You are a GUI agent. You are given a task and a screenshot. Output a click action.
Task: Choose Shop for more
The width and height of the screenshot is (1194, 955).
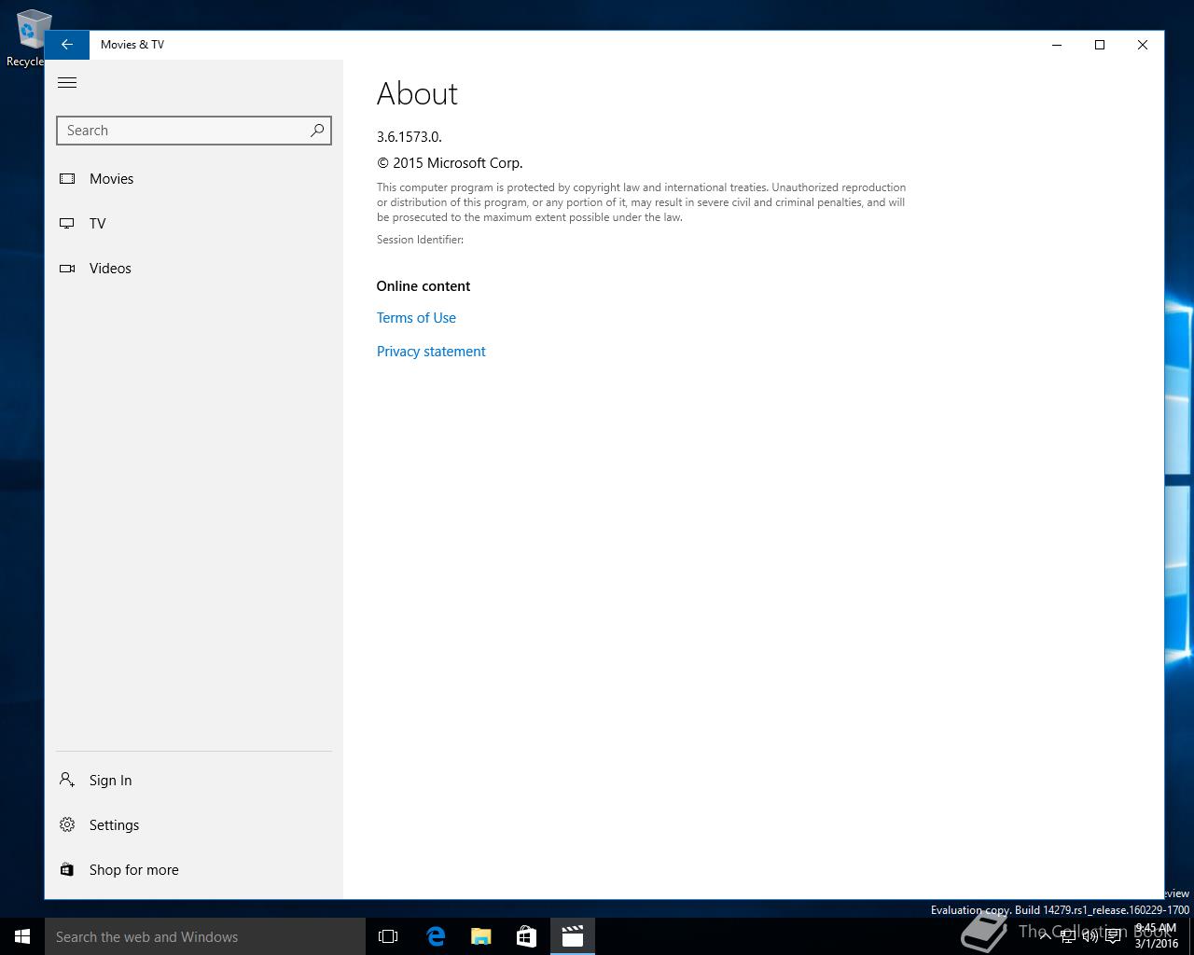click(x=194, y=870)
